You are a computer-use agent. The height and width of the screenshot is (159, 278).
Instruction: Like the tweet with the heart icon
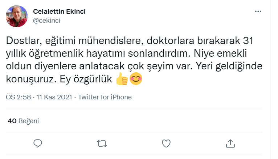coord(166,143)
